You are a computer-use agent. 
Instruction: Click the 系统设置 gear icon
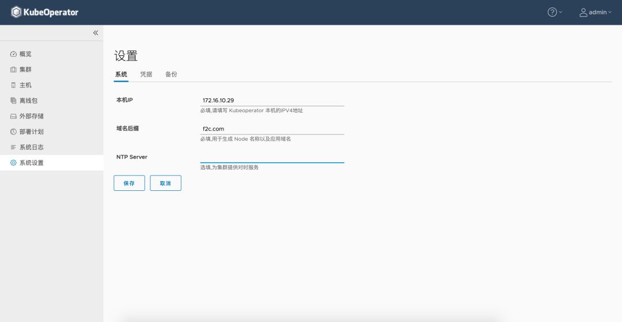point(13,163)
